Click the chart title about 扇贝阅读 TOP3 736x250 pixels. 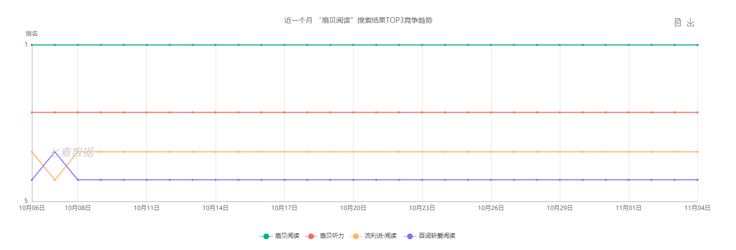[x=358, y=21]
